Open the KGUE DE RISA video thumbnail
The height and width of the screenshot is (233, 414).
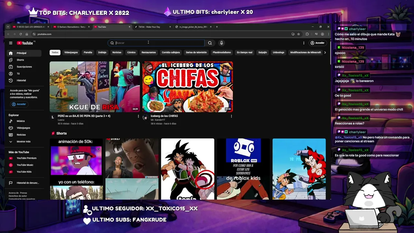pyautogui.click(x=95, y=87)
